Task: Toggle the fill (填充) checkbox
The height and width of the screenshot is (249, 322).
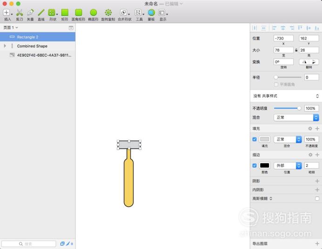Action: [x=255, y=139]
